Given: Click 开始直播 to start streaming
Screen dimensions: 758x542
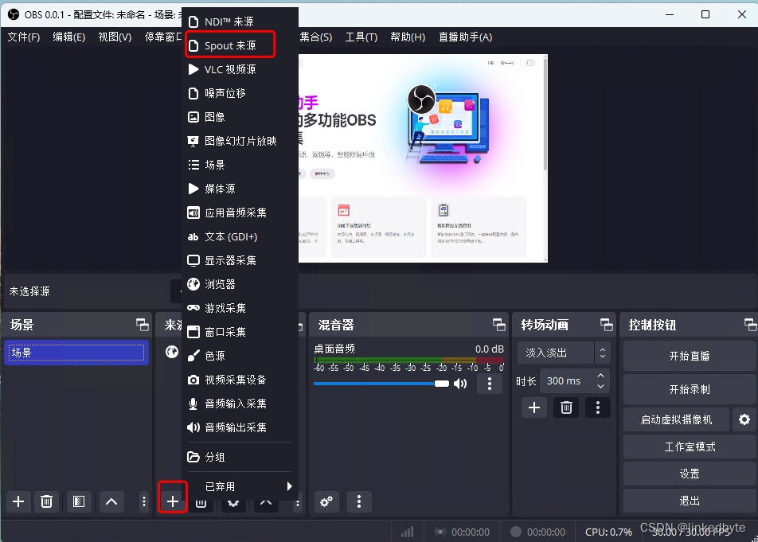Looking at the screenshot, I should pyautogui.click(x=690, y=356).
